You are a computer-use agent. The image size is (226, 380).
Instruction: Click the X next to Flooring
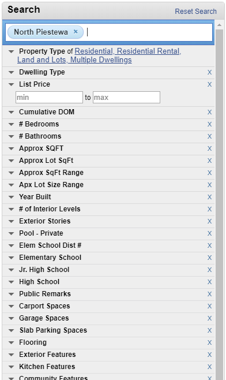(x=209, y=342)
